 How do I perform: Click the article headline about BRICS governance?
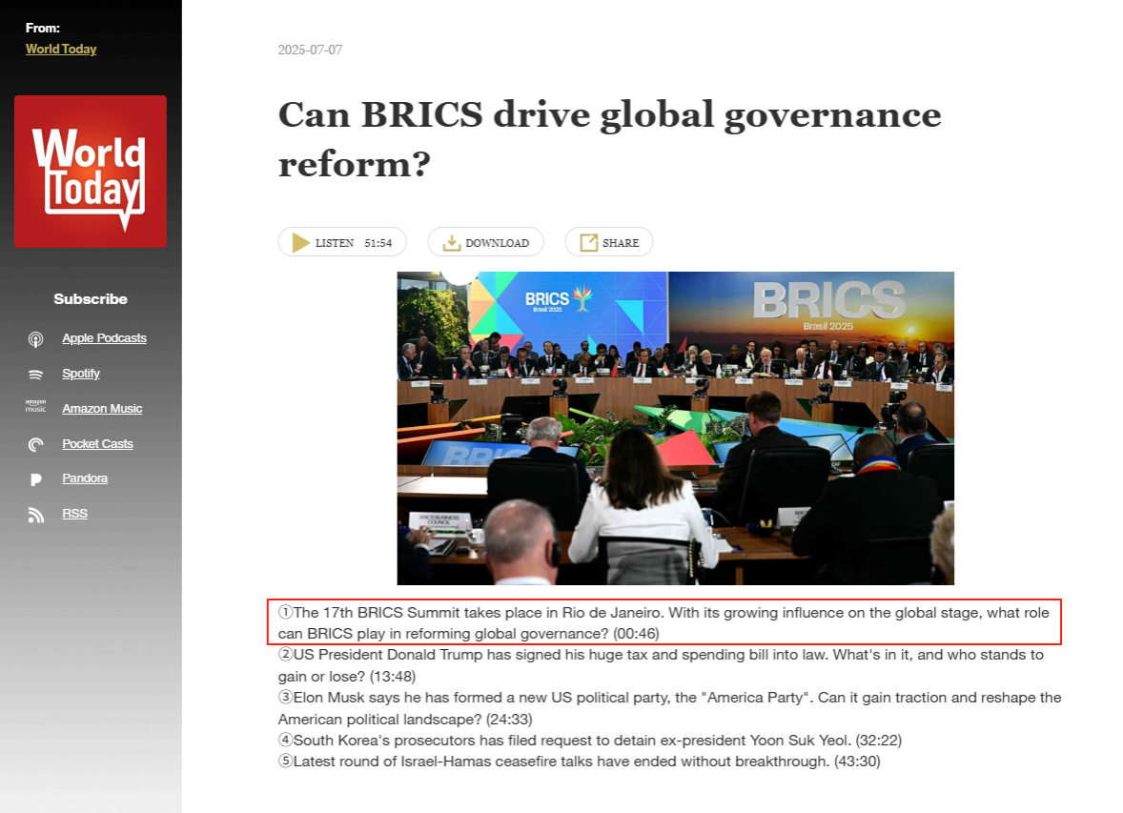coord(609,139)
